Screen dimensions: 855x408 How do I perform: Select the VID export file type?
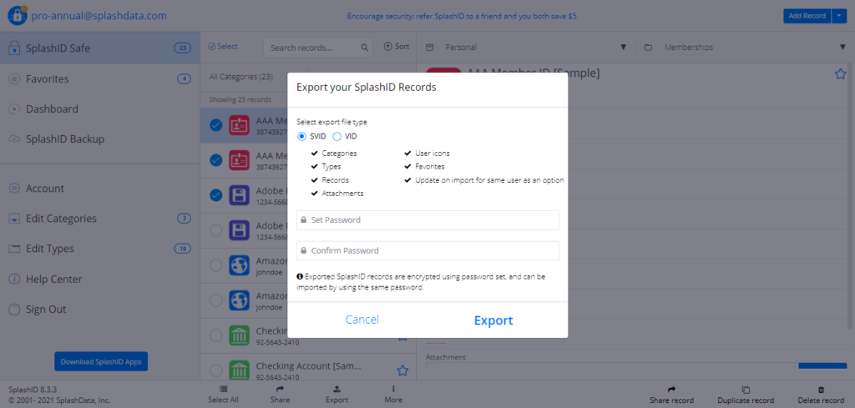click(337, 136)
